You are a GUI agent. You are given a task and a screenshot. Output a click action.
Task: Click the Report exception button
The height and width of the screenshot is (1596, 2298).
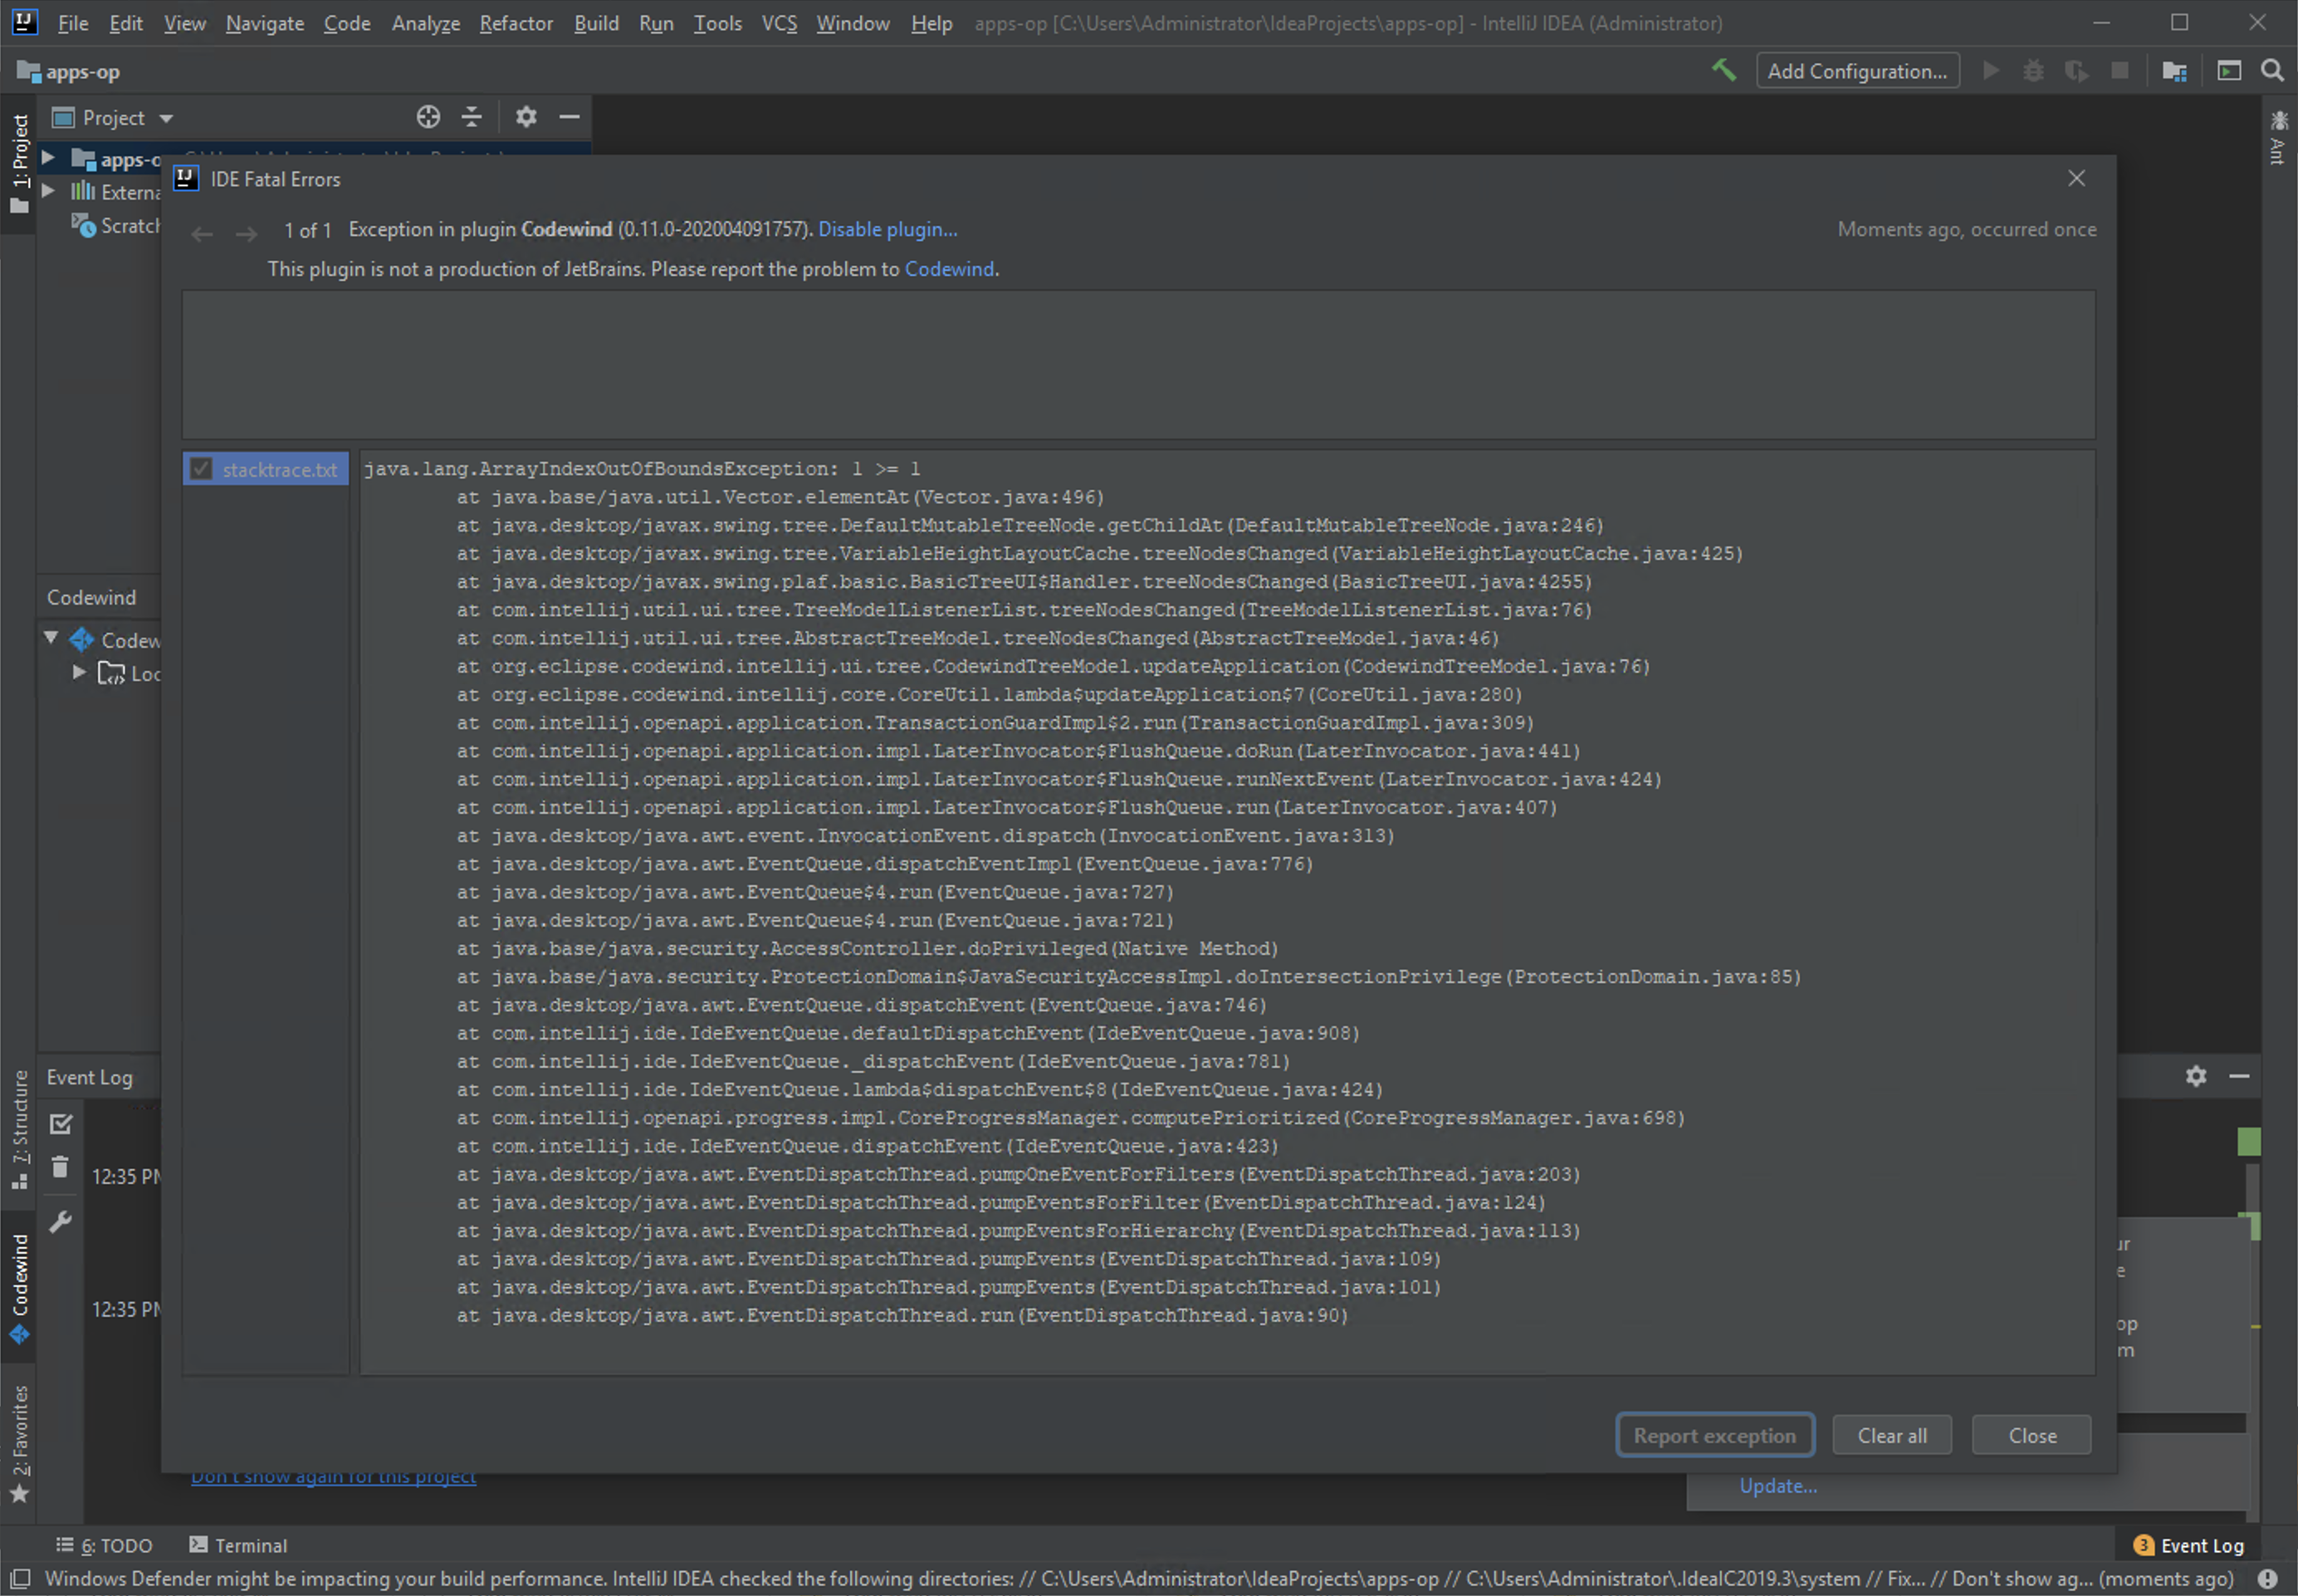[x=1714, y=1435]
